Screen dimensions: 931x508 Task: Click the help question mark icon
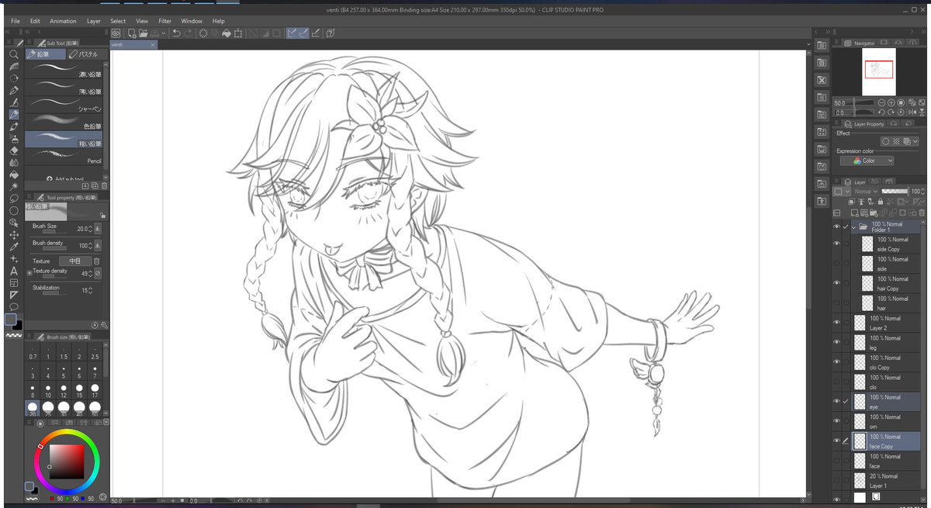(x=331, y=33)
